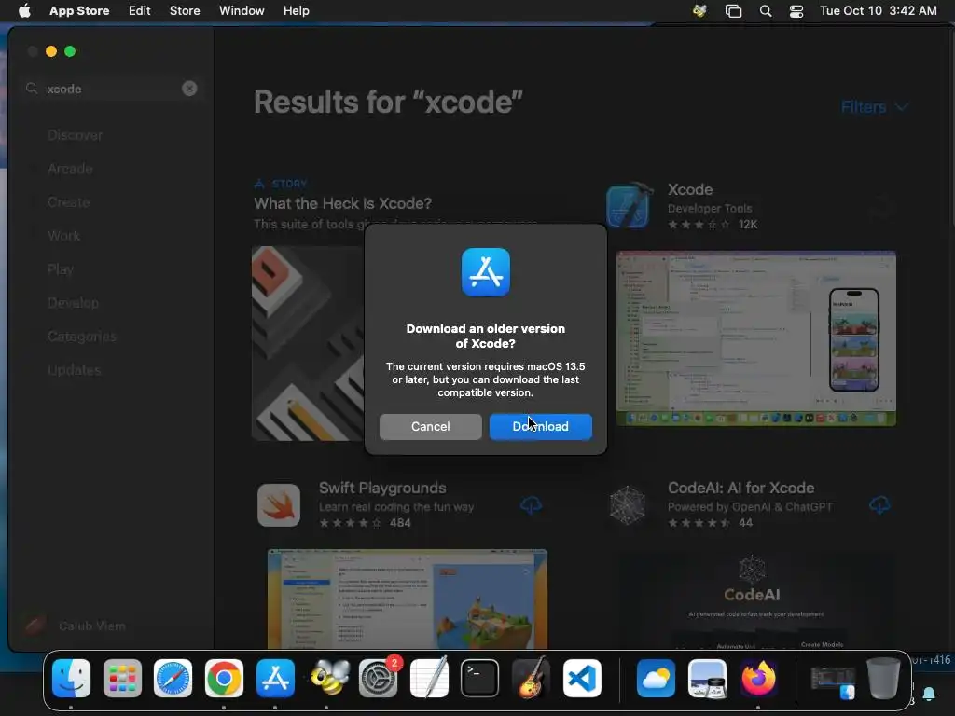This screenshot has height=716, width=955.
Task: Clear the xcode search field
Action: pyautogui.click(x=189, y=89)
